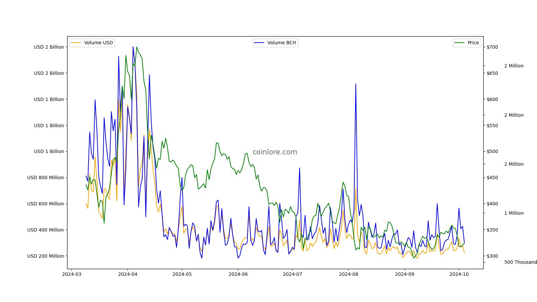
Task: Click the 2024-08 date tick label
Action: tap(348, 274)
